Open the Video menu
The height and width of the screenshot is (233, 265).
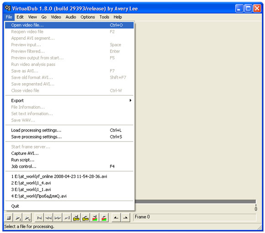pyautogui.click(x=56, y=17)
